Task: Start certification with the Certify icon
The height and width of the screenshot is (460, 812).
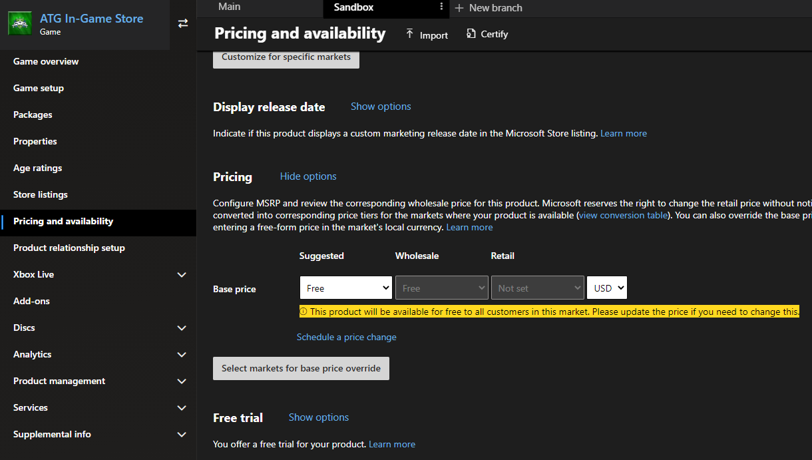Action: pos(487,34)
